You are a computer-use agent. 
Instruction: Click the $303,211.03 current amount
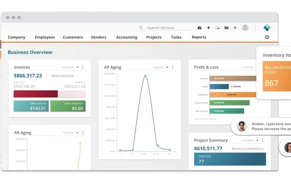75,86
